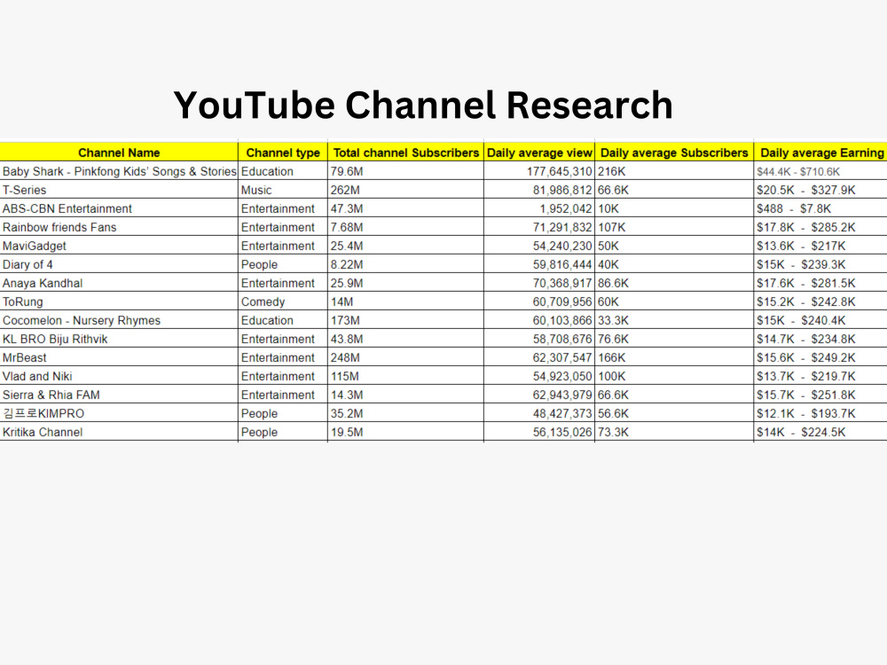Click the Vlad and Niki name cell
887x665 pixels.
tap(119, 377)
